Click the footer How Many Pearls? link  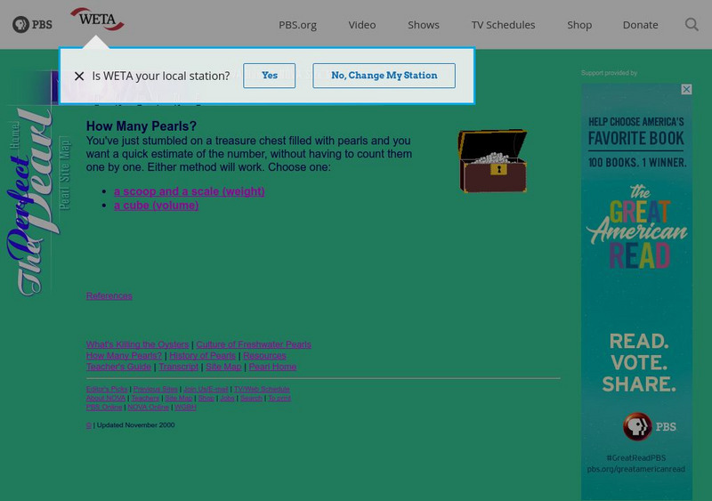point(124,355)
